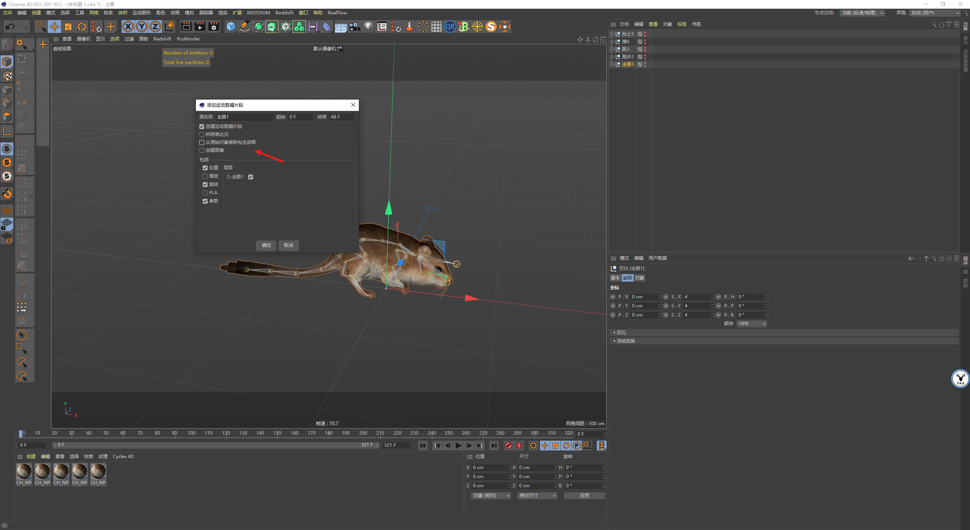
Task: Open the 顺序 HPB rotation order dropdown
Action: (x=752, y=324)
